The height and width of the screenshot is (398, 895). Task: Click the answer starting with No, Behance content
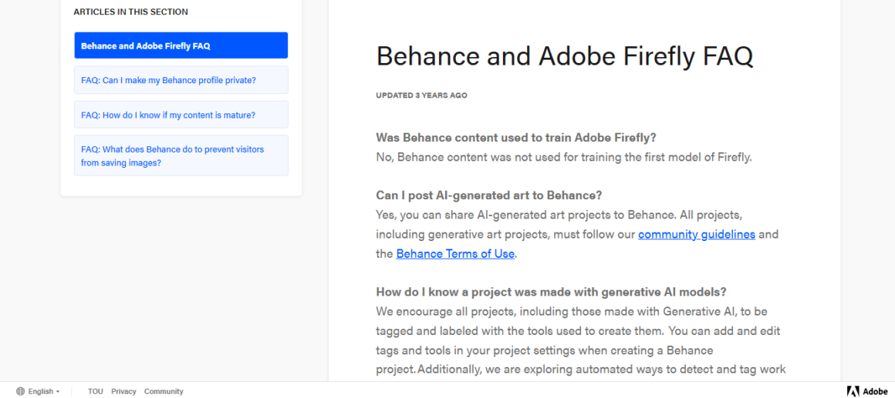tap(564, 157)
